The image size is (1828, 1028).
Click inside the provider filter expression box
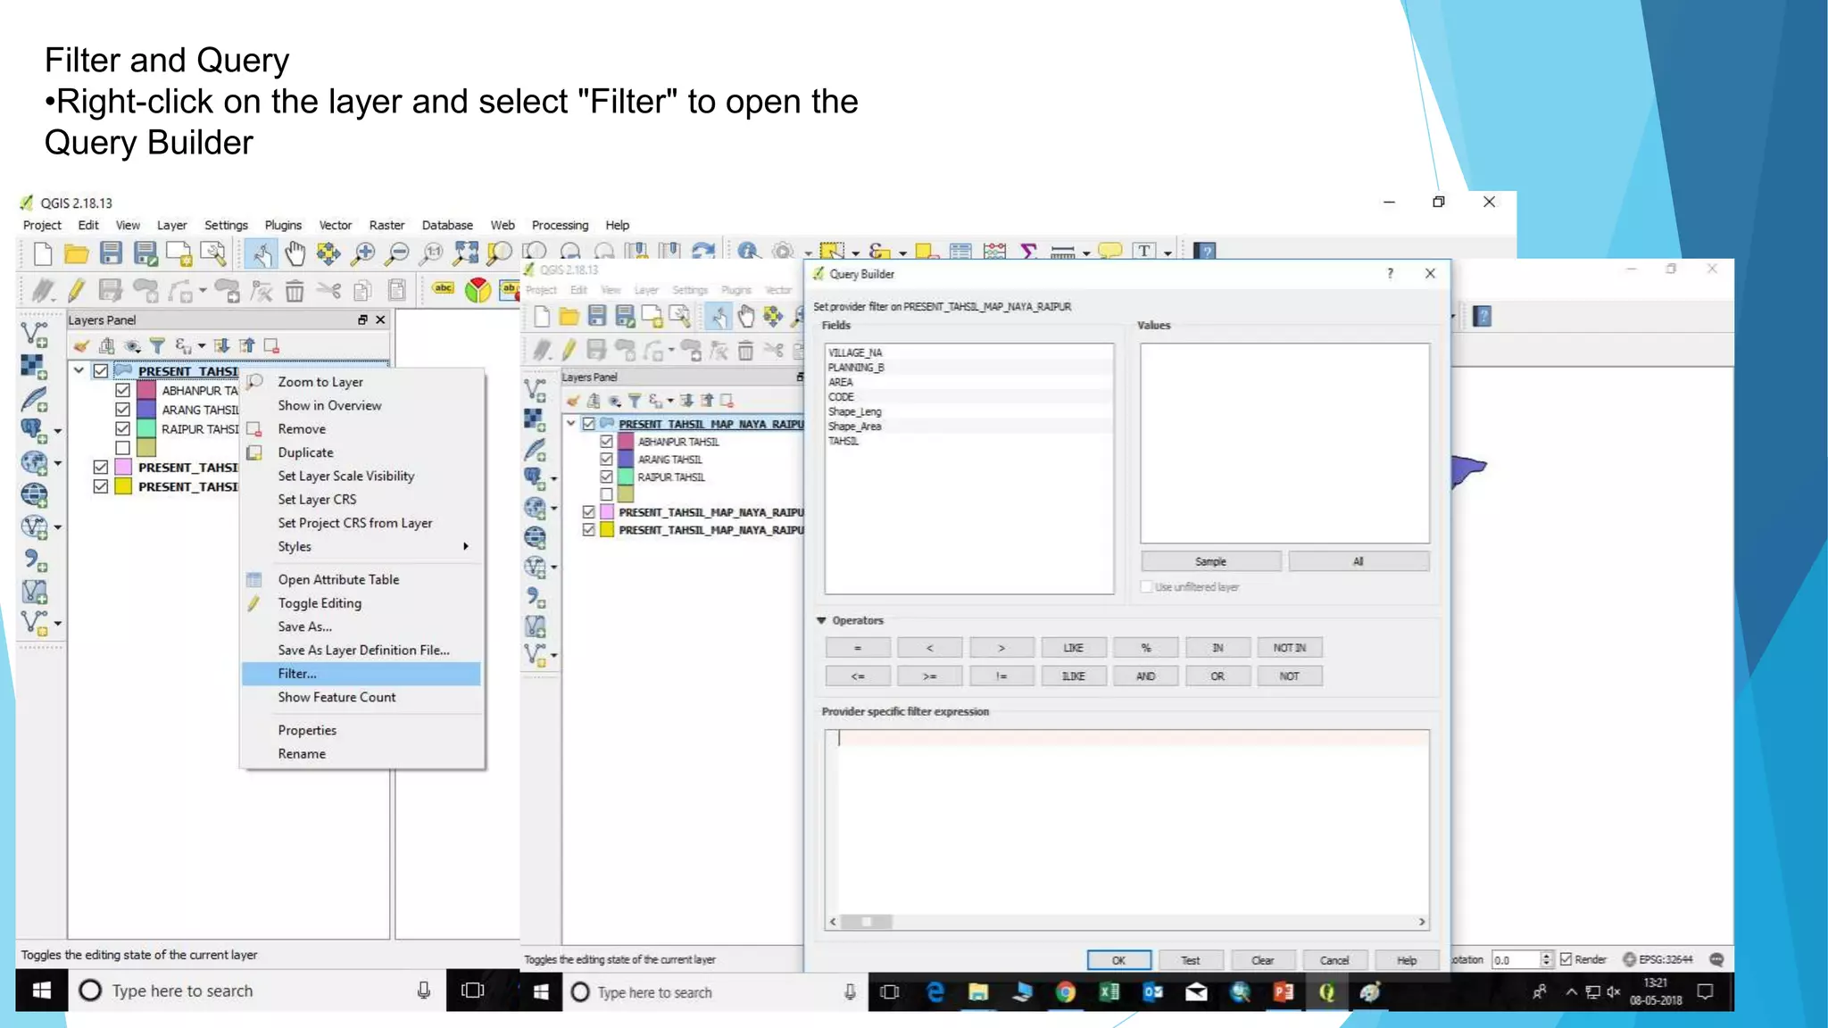pyautogui.click(x=1126, y=821)
